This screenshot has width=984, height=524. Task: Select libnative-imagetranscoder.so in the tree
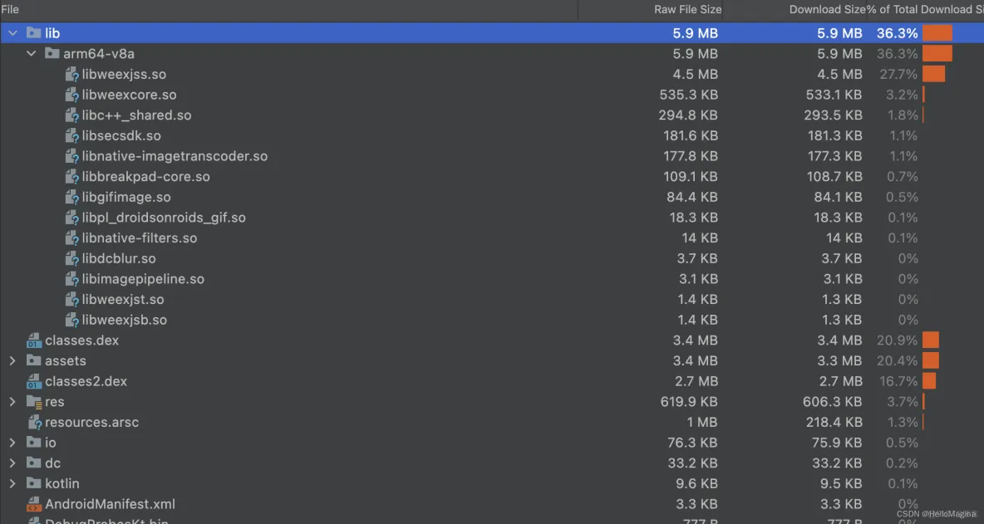point(175,156)
